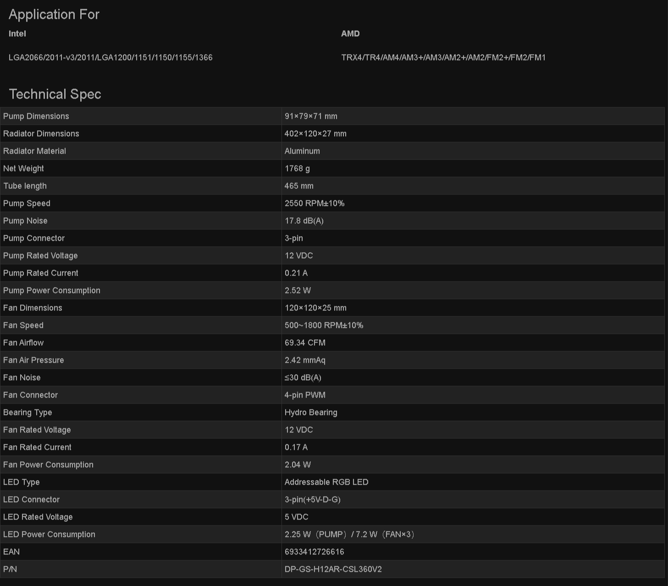668x586 pixels.
Task: Click the Net Weight 1768 g value
Action: [x=297, y=168]
